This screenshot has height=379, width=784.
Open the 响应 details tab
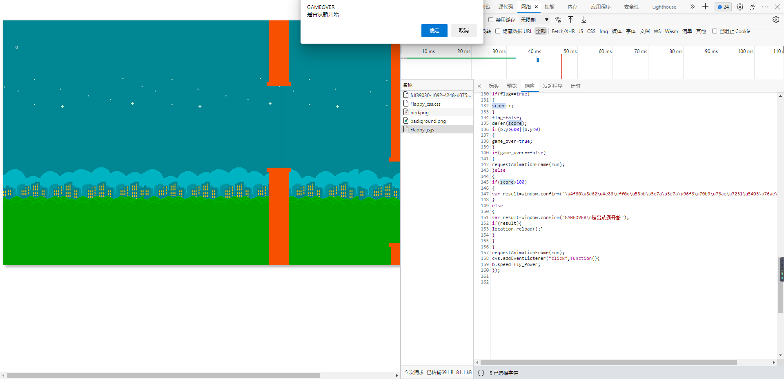(530, 86)
